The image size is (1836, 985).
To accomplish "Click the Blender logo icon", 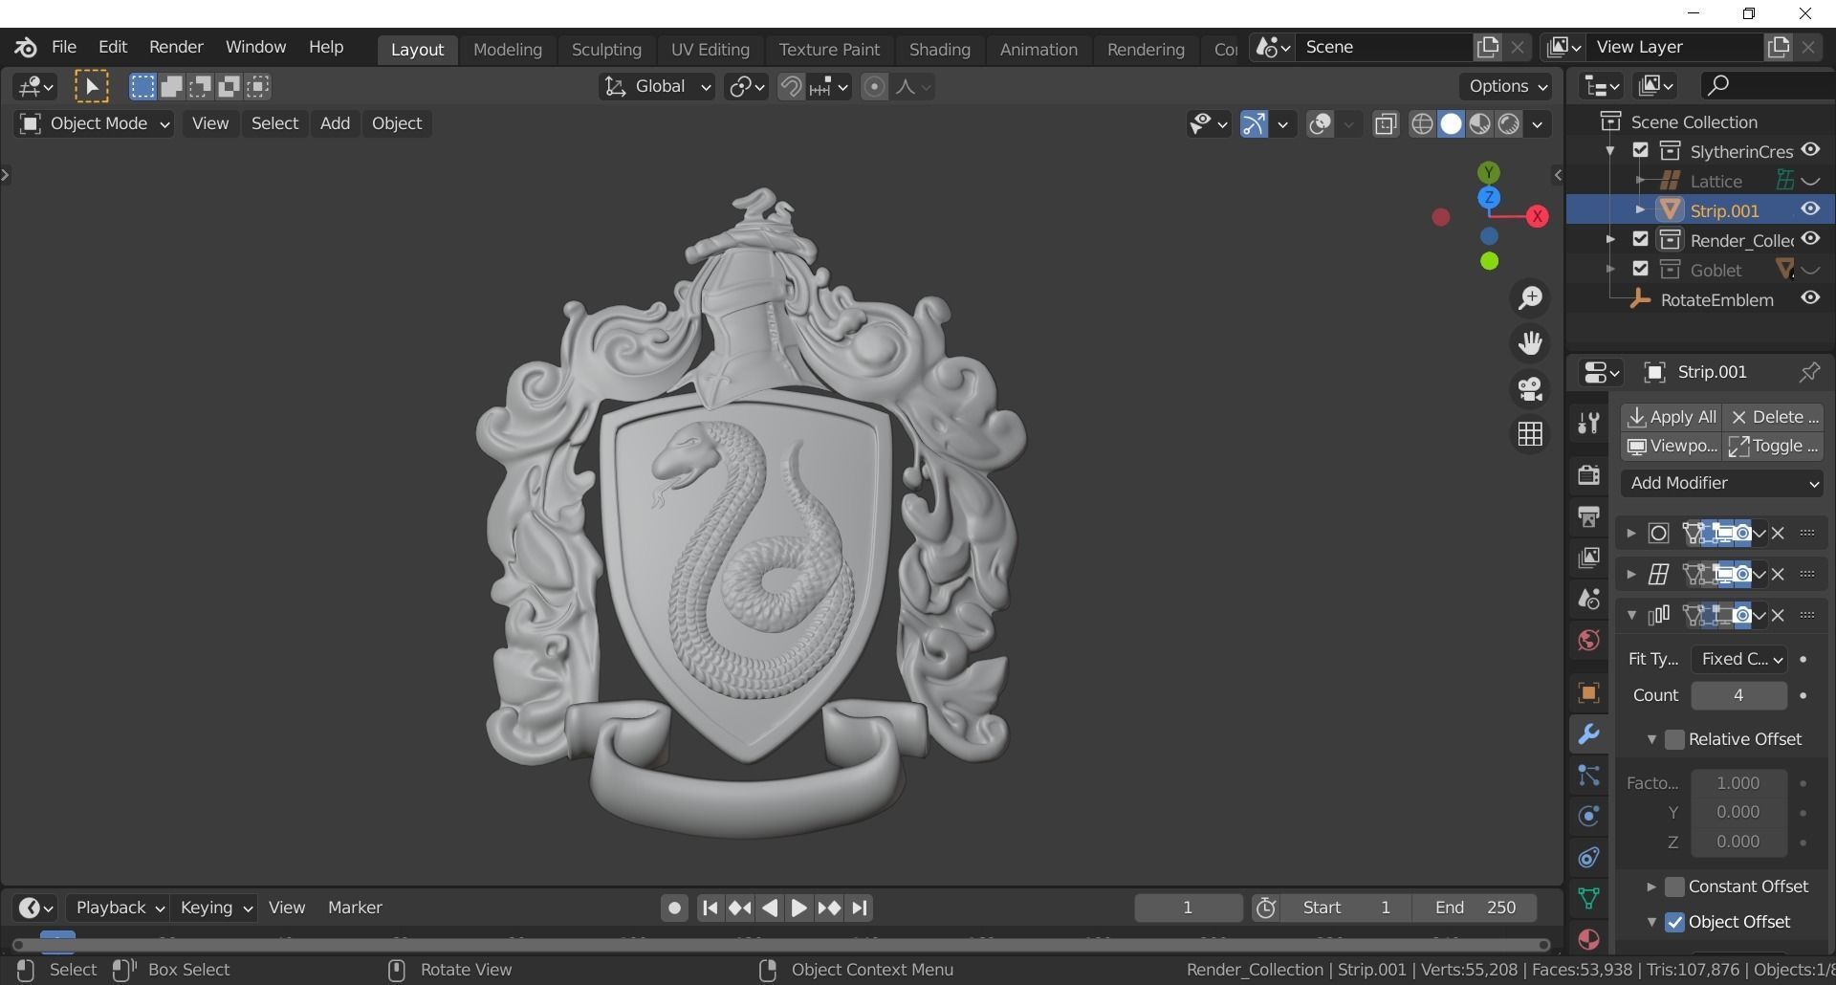I will (26, 47).
